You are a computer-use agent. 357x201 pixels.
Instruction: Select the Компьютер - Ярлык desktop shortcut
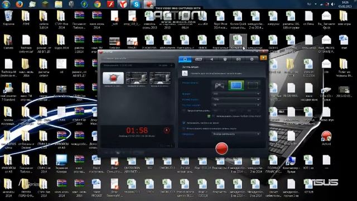(291, 164)
